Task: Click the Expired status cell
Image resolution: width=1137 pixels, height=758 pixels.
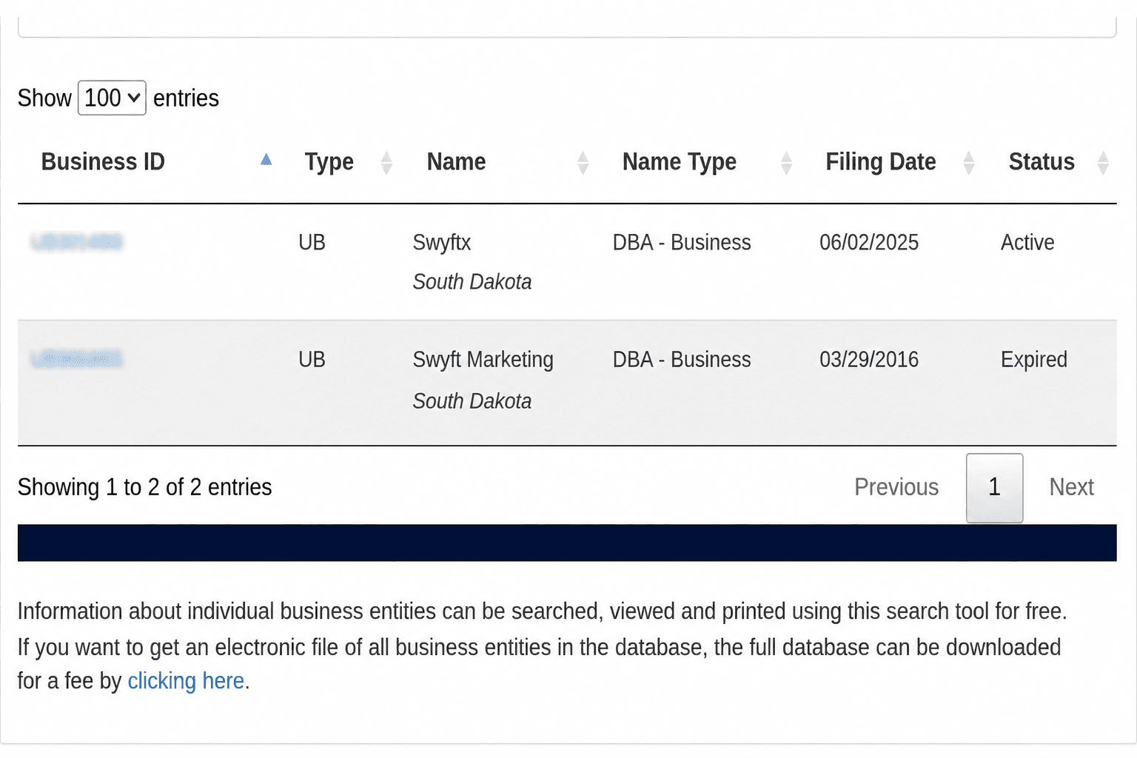Action: coord(1034,360)
